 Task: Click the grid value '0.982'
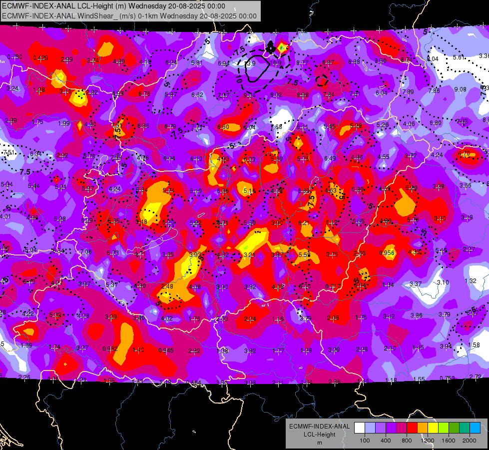point(110,349)
